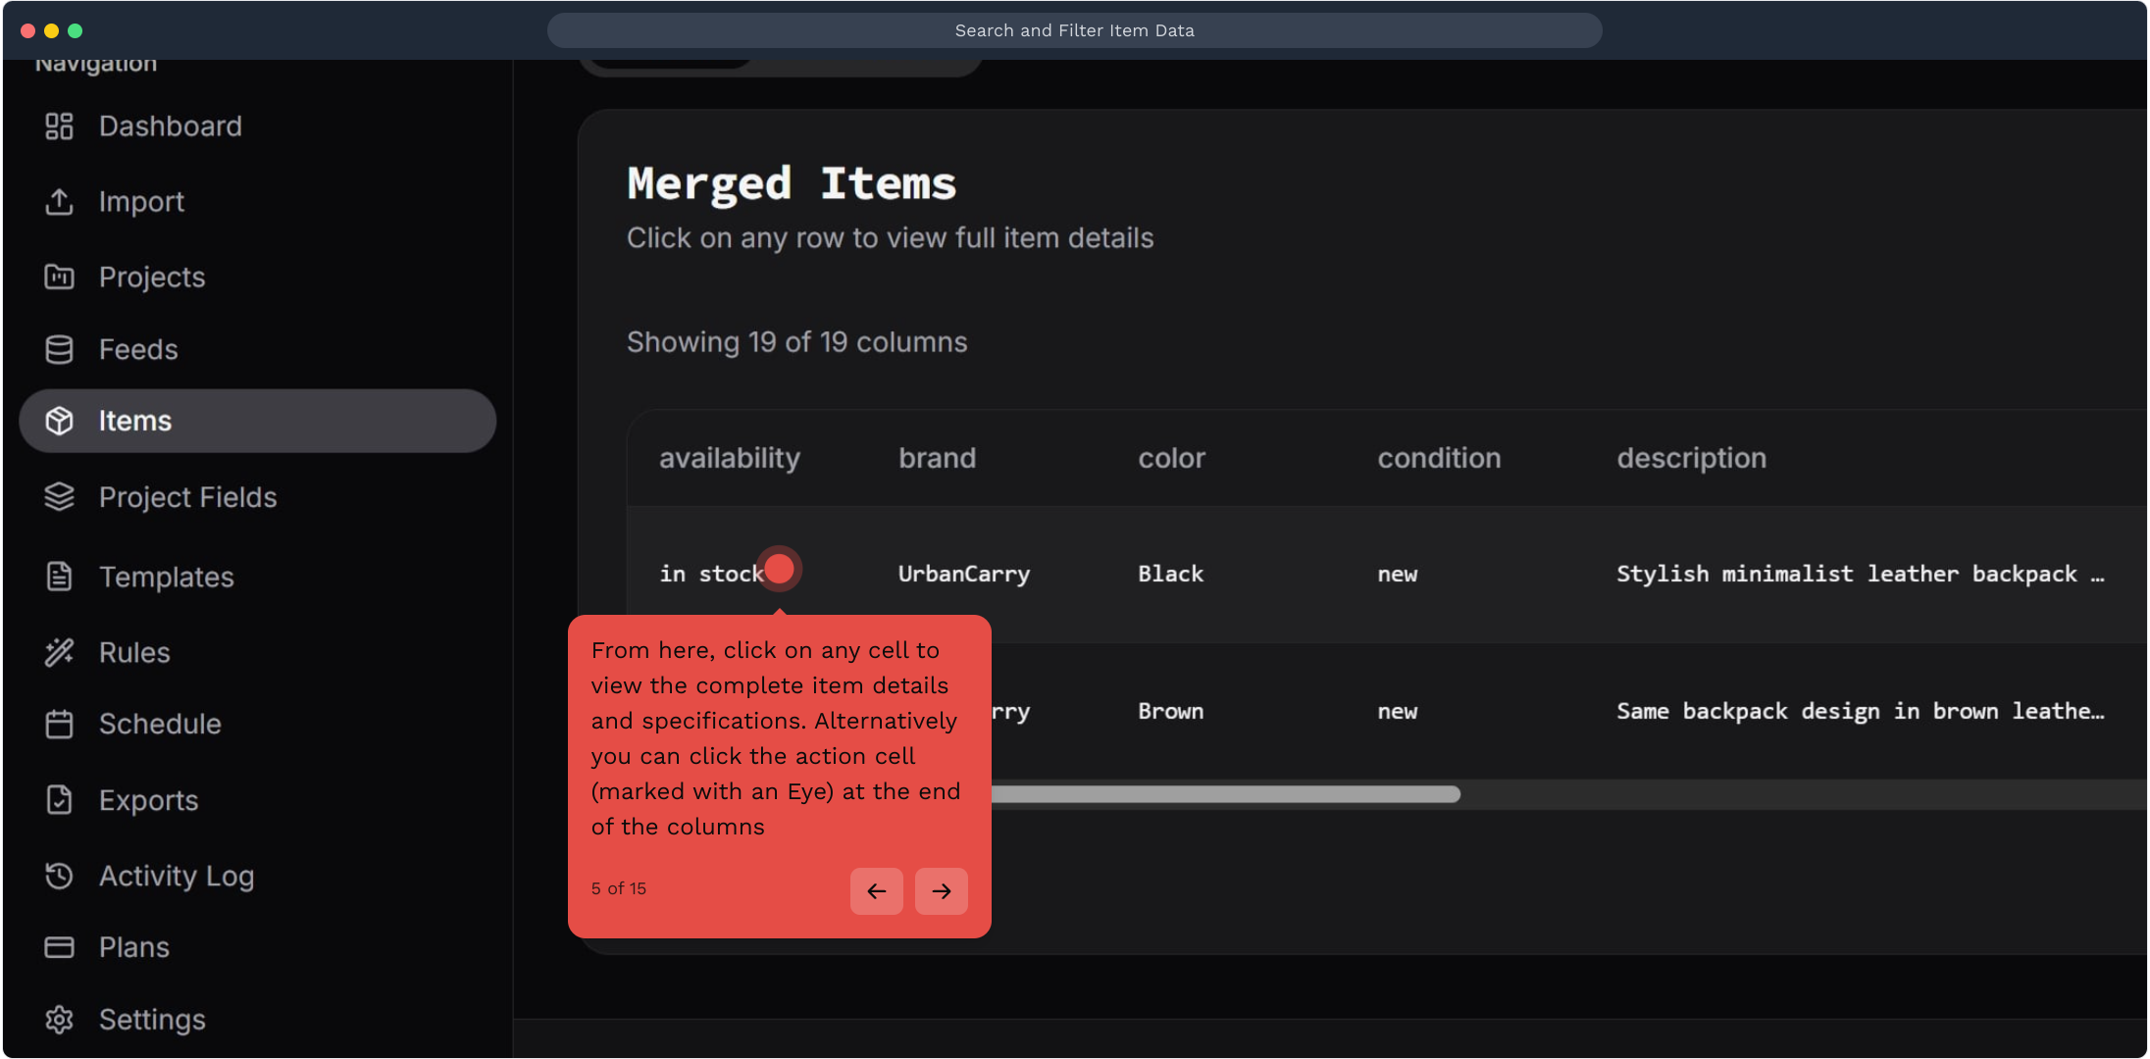Viewport: 2150px width, 1059px height.
Task: Click the UrbanCarry brand cell
Action: point(963,575)
